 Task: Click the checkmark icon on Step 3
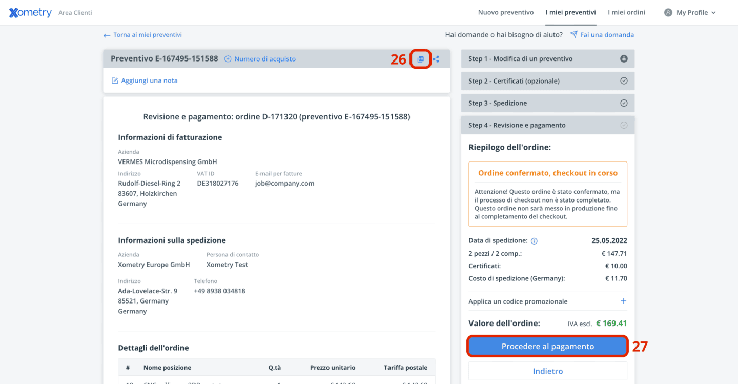point(624,103)
